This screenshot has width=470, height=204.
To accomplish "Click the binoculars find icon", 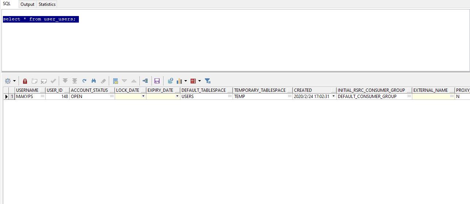I will coord(94,81).
